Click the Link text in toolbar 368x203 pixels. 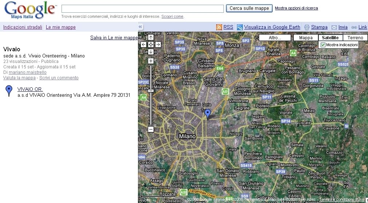363,27
